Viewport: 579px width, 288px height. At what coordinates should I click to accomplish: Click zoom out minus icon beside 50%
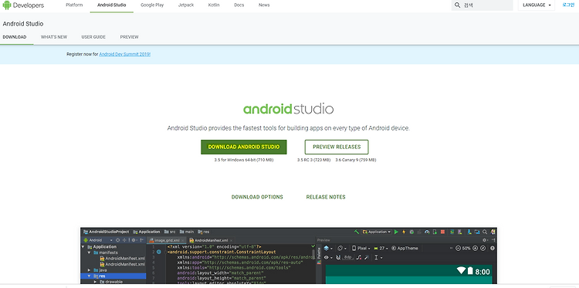pos(458,248)
